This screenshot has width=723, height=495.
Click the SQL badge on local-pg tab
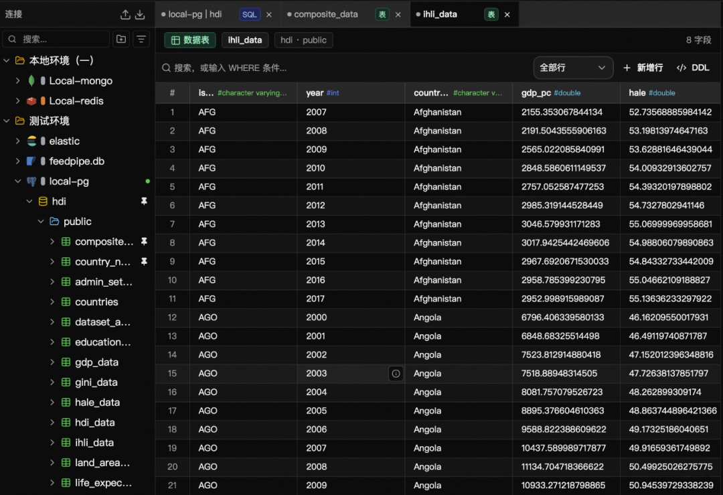point(250,14)
